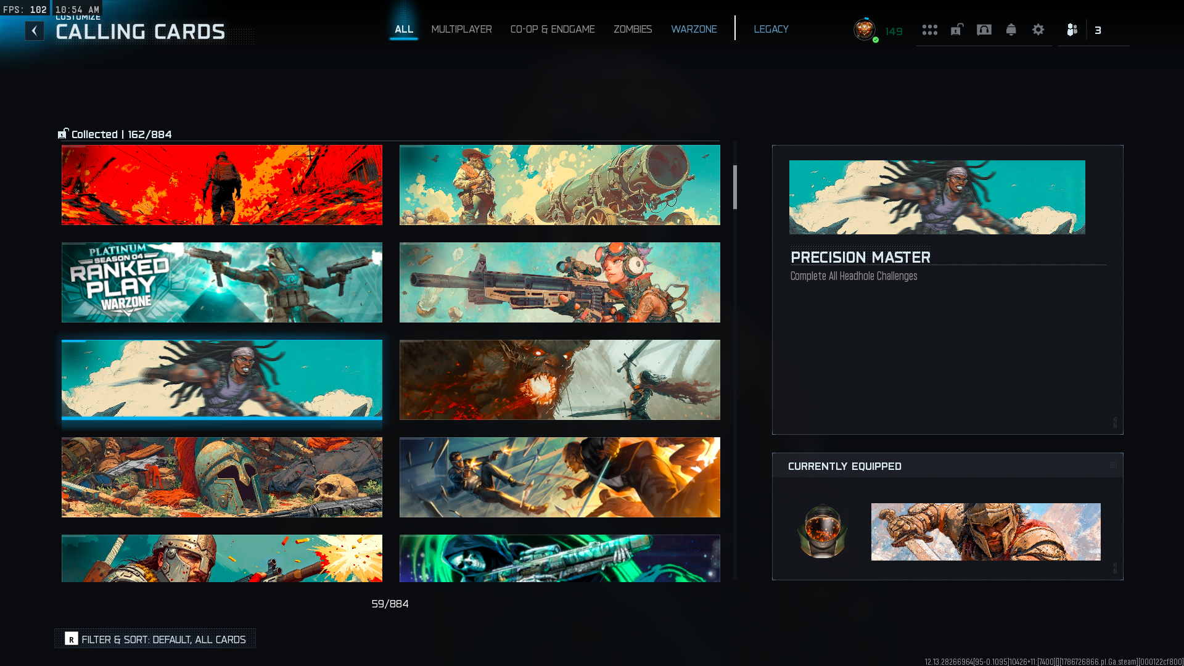
Task: Select the knight firing rifle calling card
Action: pos(222,558)
